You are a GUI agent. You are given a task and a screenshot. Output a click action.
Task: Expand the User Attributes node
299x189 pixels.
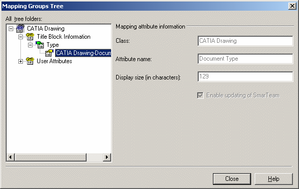click(20, 62)
